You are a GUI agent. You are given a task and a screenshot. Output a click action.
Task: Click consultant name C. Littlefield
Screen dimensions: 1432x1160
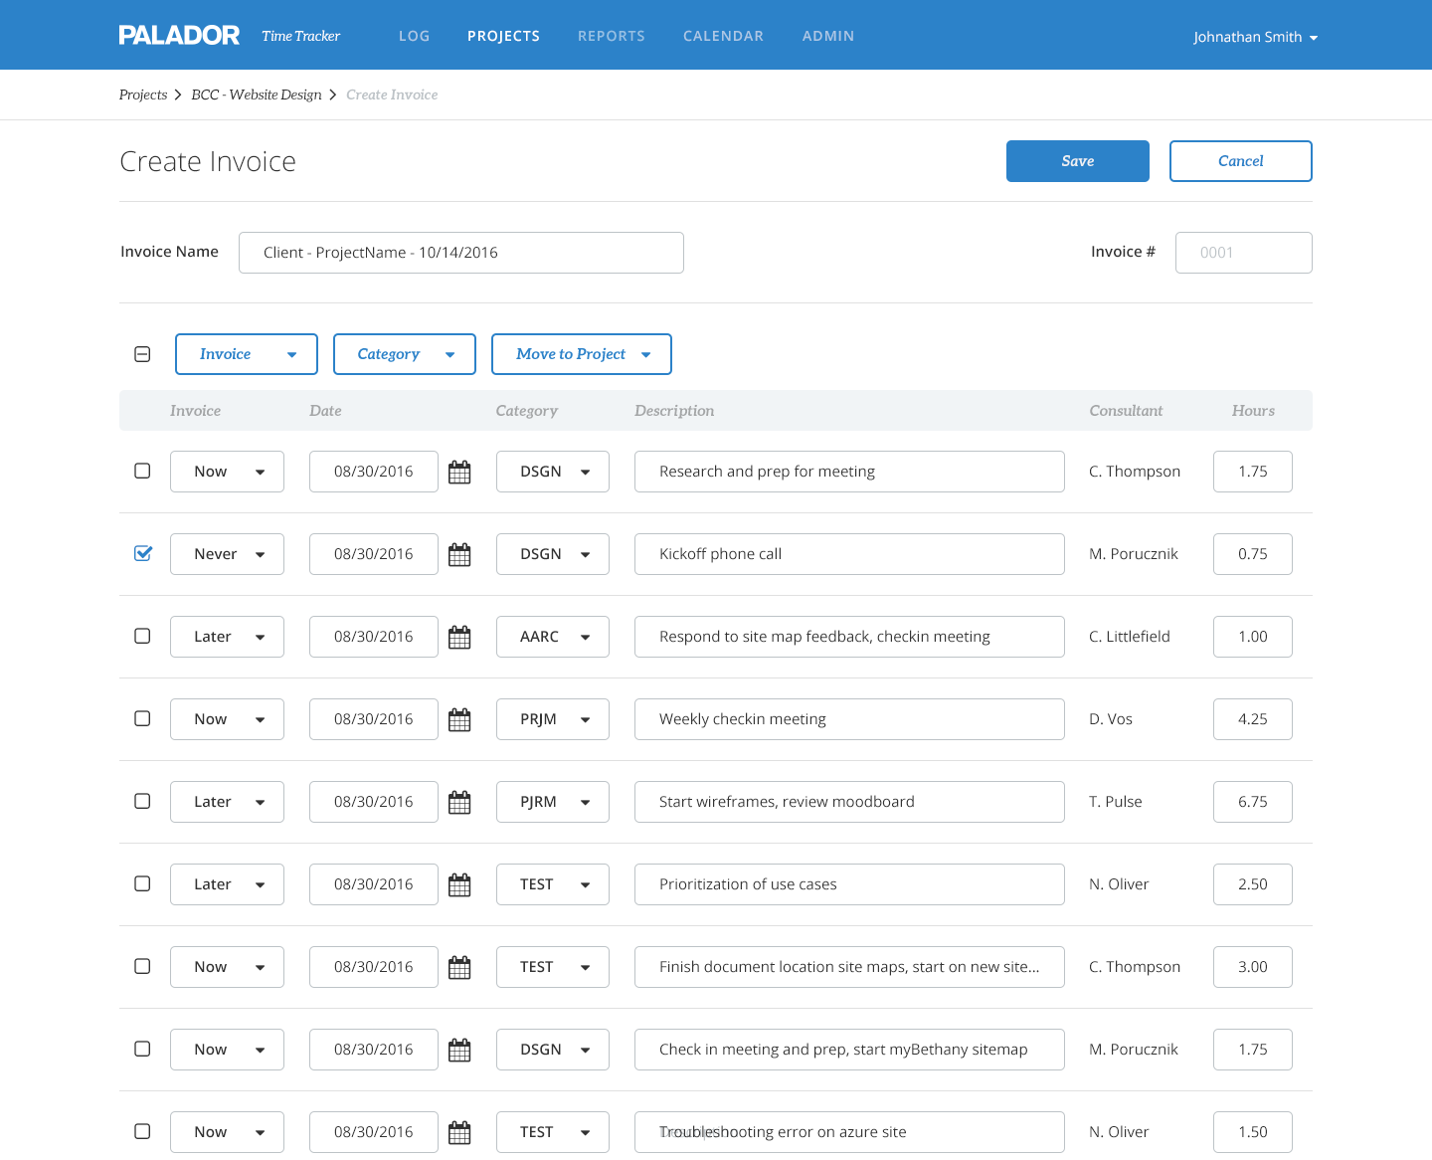click(1130, 637)
